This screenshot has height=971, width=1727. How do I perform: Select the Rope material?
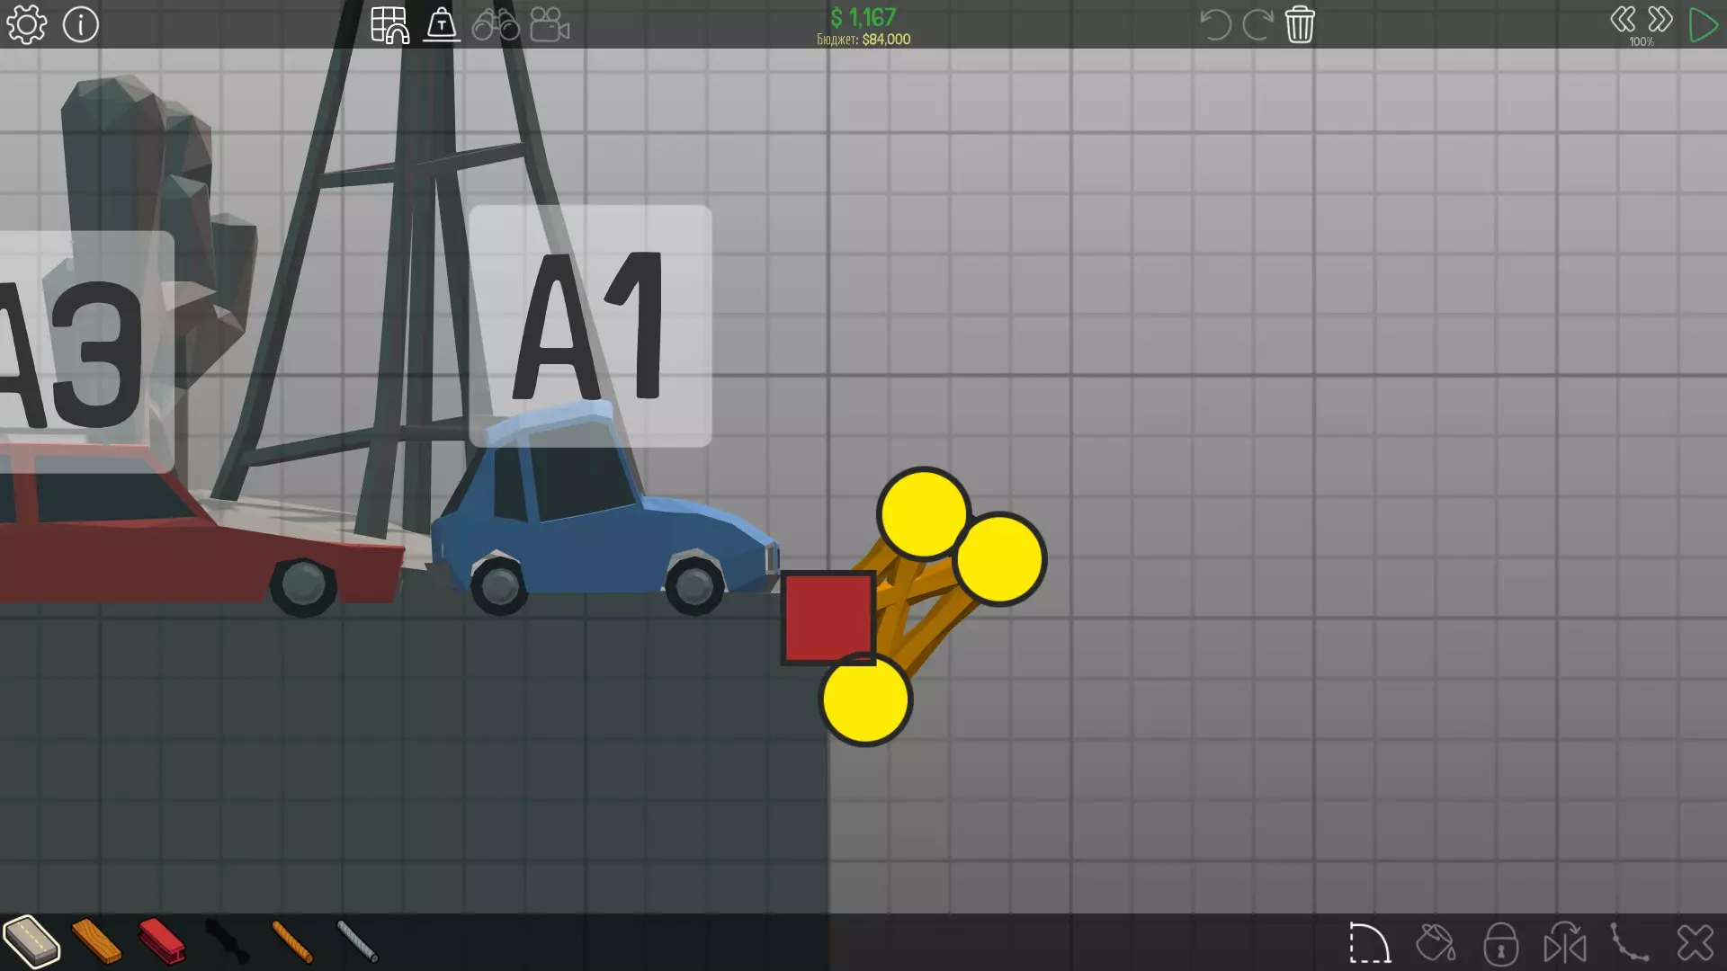point(292,941)
